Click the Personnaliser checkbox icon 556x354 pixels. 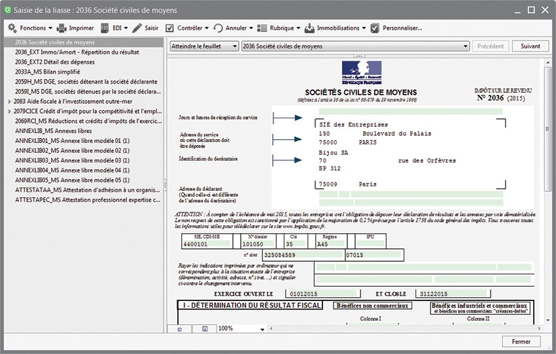pos(375,28)
